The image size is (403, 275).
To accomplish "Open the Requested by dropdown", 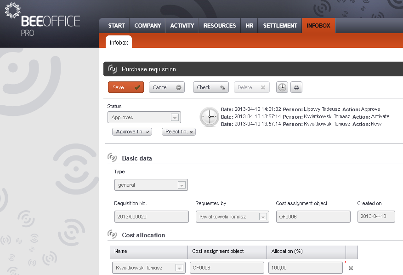I will pos(262,217).
